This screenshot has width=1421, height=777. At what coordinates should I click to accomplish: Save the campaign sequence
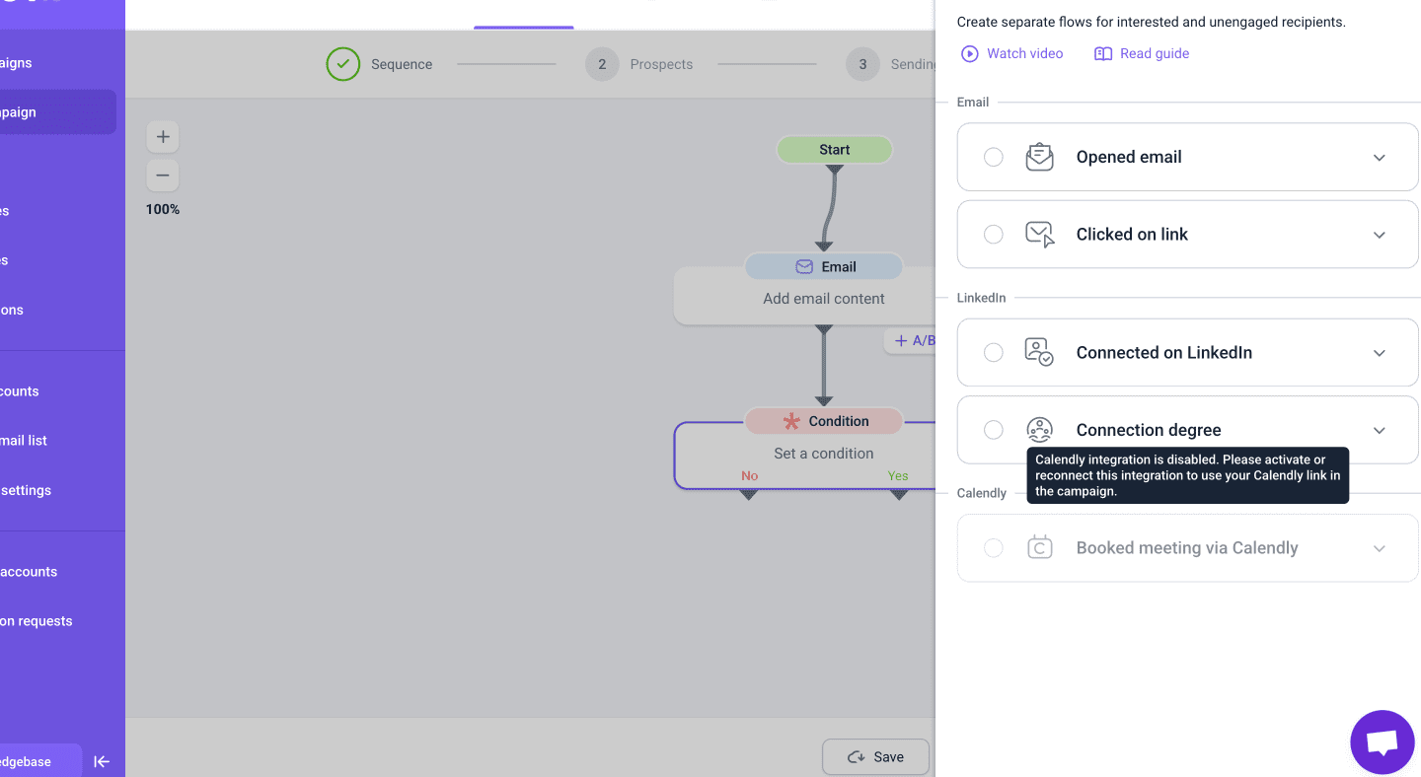[x=875, y=756]
